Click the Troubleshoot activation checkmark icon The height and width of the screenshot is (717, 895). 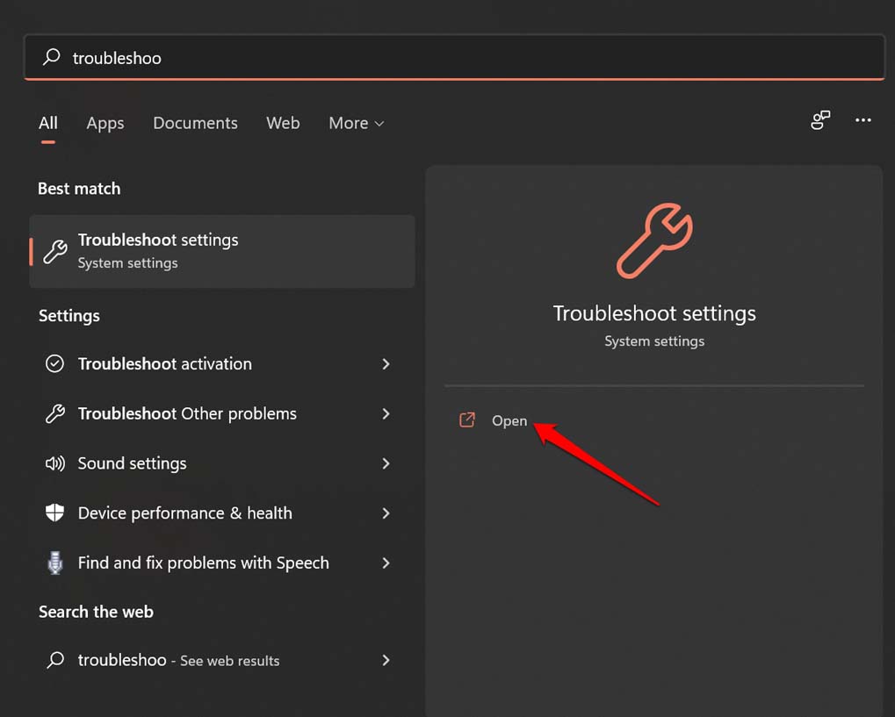[x=54, y=363]
